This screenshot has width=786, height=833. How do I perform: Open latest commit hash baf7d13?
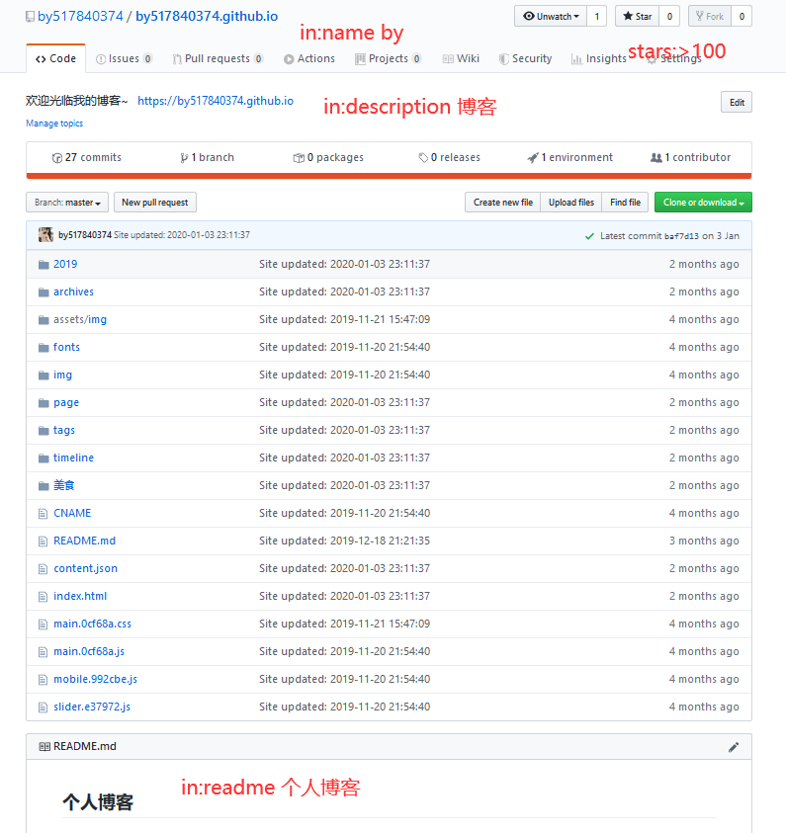tap(681, 236)
